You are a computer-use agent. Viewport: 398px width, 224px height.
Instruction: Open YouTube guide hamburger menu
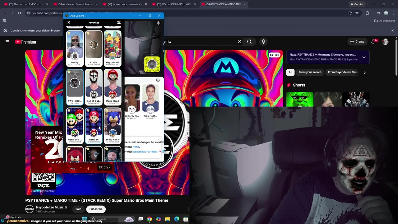[7, 42]
